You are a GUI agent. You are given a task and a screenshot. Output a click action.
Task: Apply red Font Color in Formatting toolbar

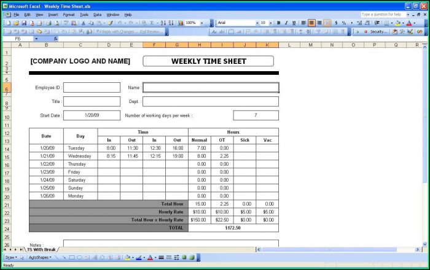409,23
